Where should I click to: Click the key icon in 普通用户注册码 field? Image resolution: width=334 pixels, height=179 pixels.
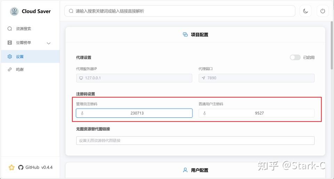(205, 113)
